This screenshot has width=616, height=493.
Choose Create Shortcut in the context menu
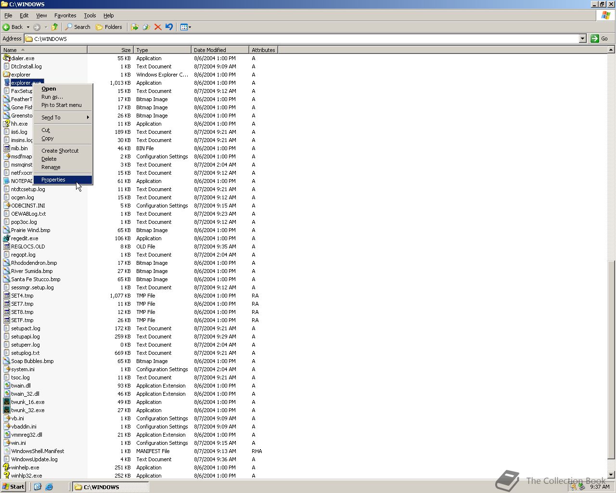(x=63, y=151)
